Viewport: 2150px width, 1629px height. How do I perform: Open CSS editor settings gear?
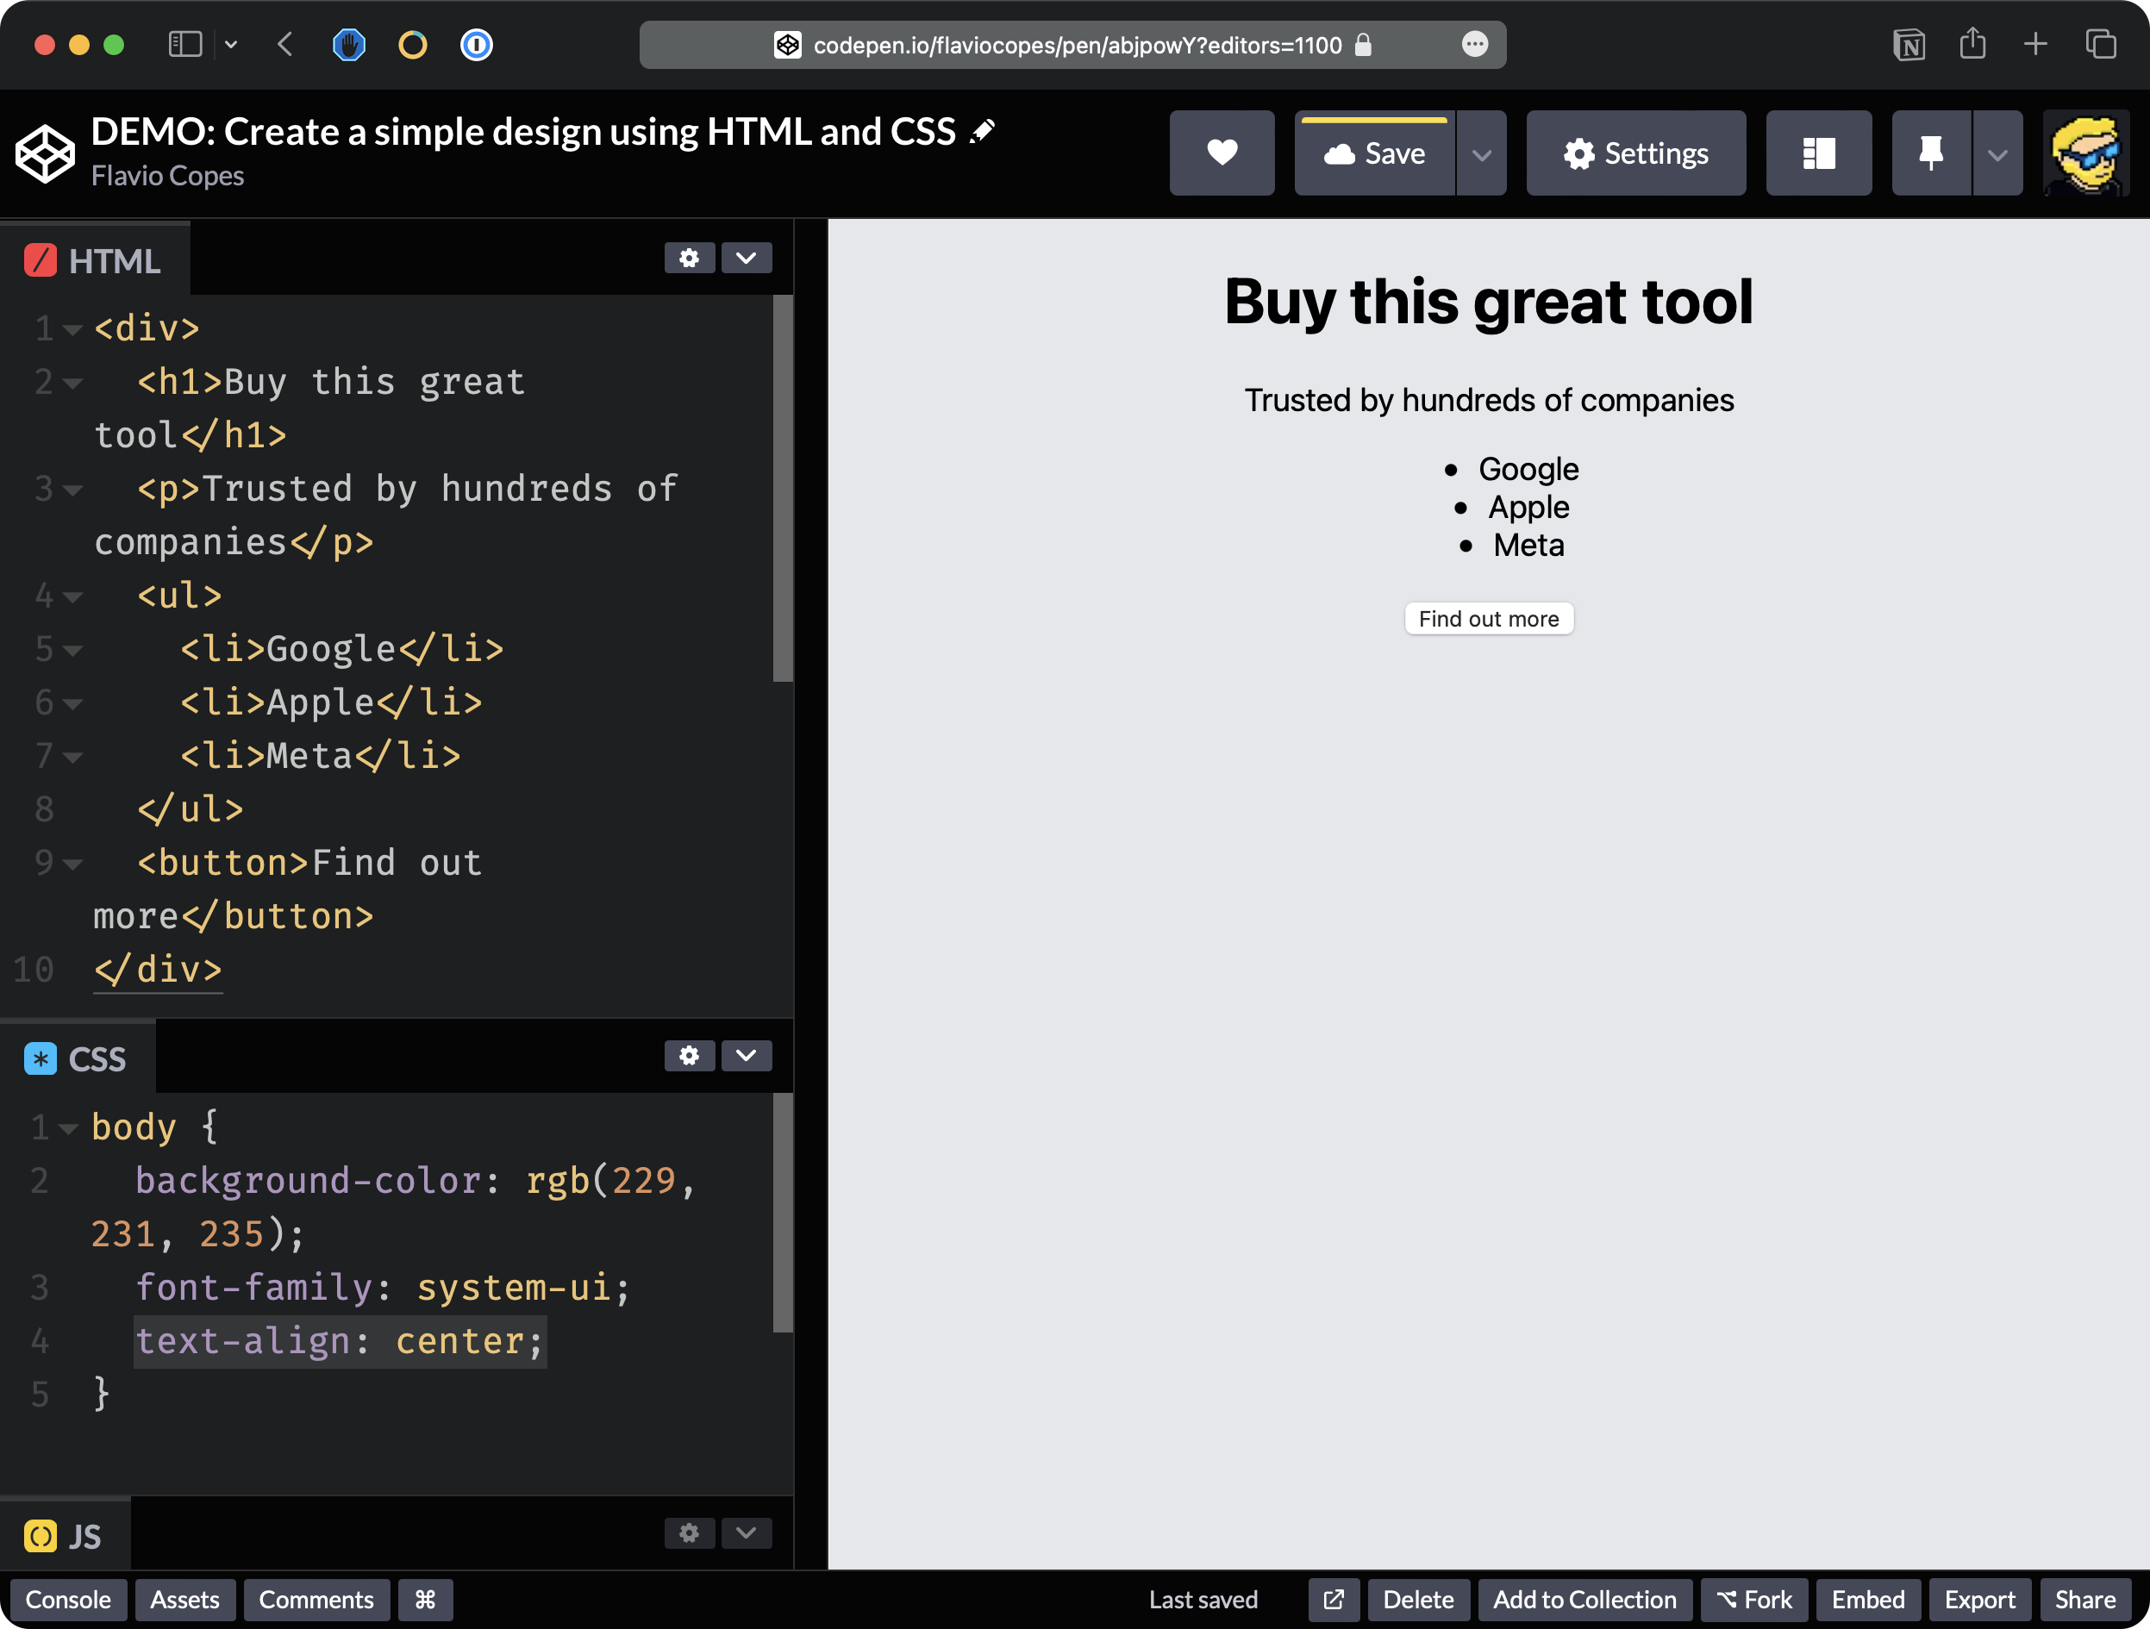pyautogui.click(x=689, y=1057)
